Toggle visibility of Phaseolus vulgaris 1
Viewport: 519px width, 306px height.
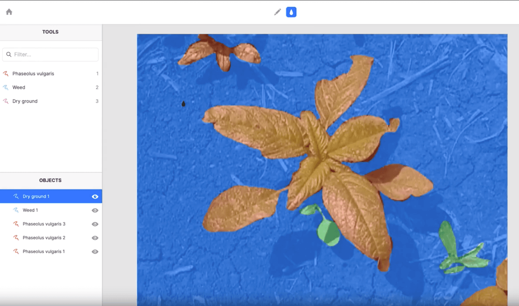coord(95,252)
